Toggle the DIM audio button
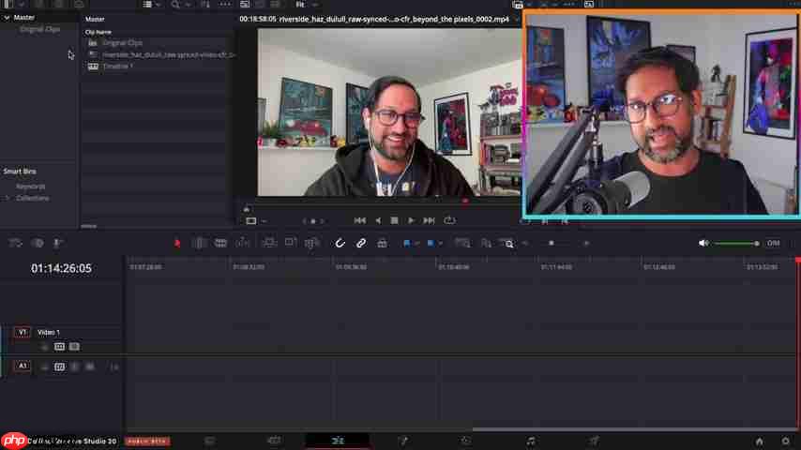This screenshot has width=801, height=450. click(x=773, y=243)
